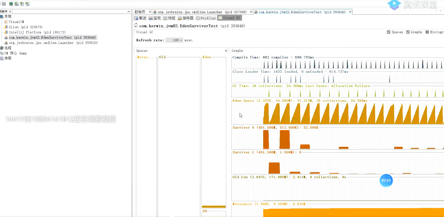Image resolution: width=444 pixels, height=217 pixels.
Task: Open the Profiler tab
Action: point(206,18)
